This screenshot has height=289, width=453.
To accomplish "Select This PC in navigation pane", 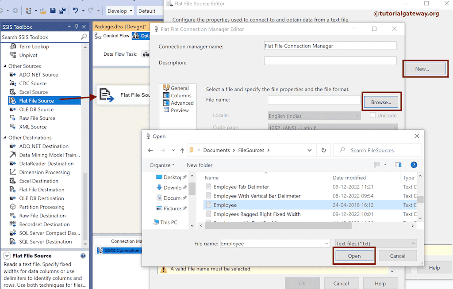I will pos(169,222).
